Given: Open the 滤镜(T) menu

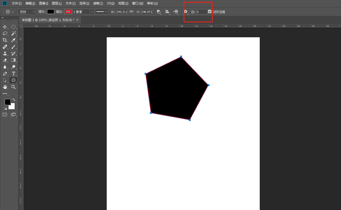Looking at the screenshot, I should click(x=98, y=3).
